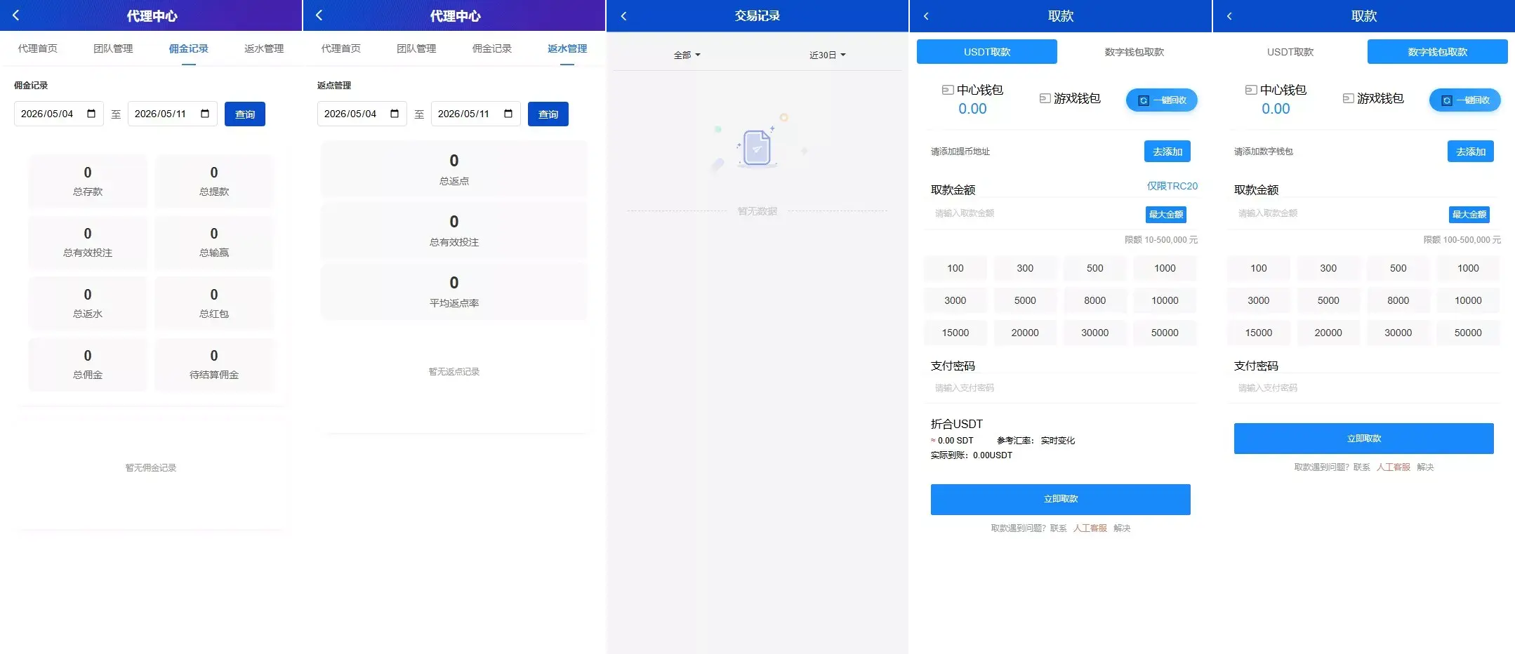Click 中心钱包 wallet icon in digital wallet screen
This screenshot has height=654, width=1515.
coord(1251,90)
